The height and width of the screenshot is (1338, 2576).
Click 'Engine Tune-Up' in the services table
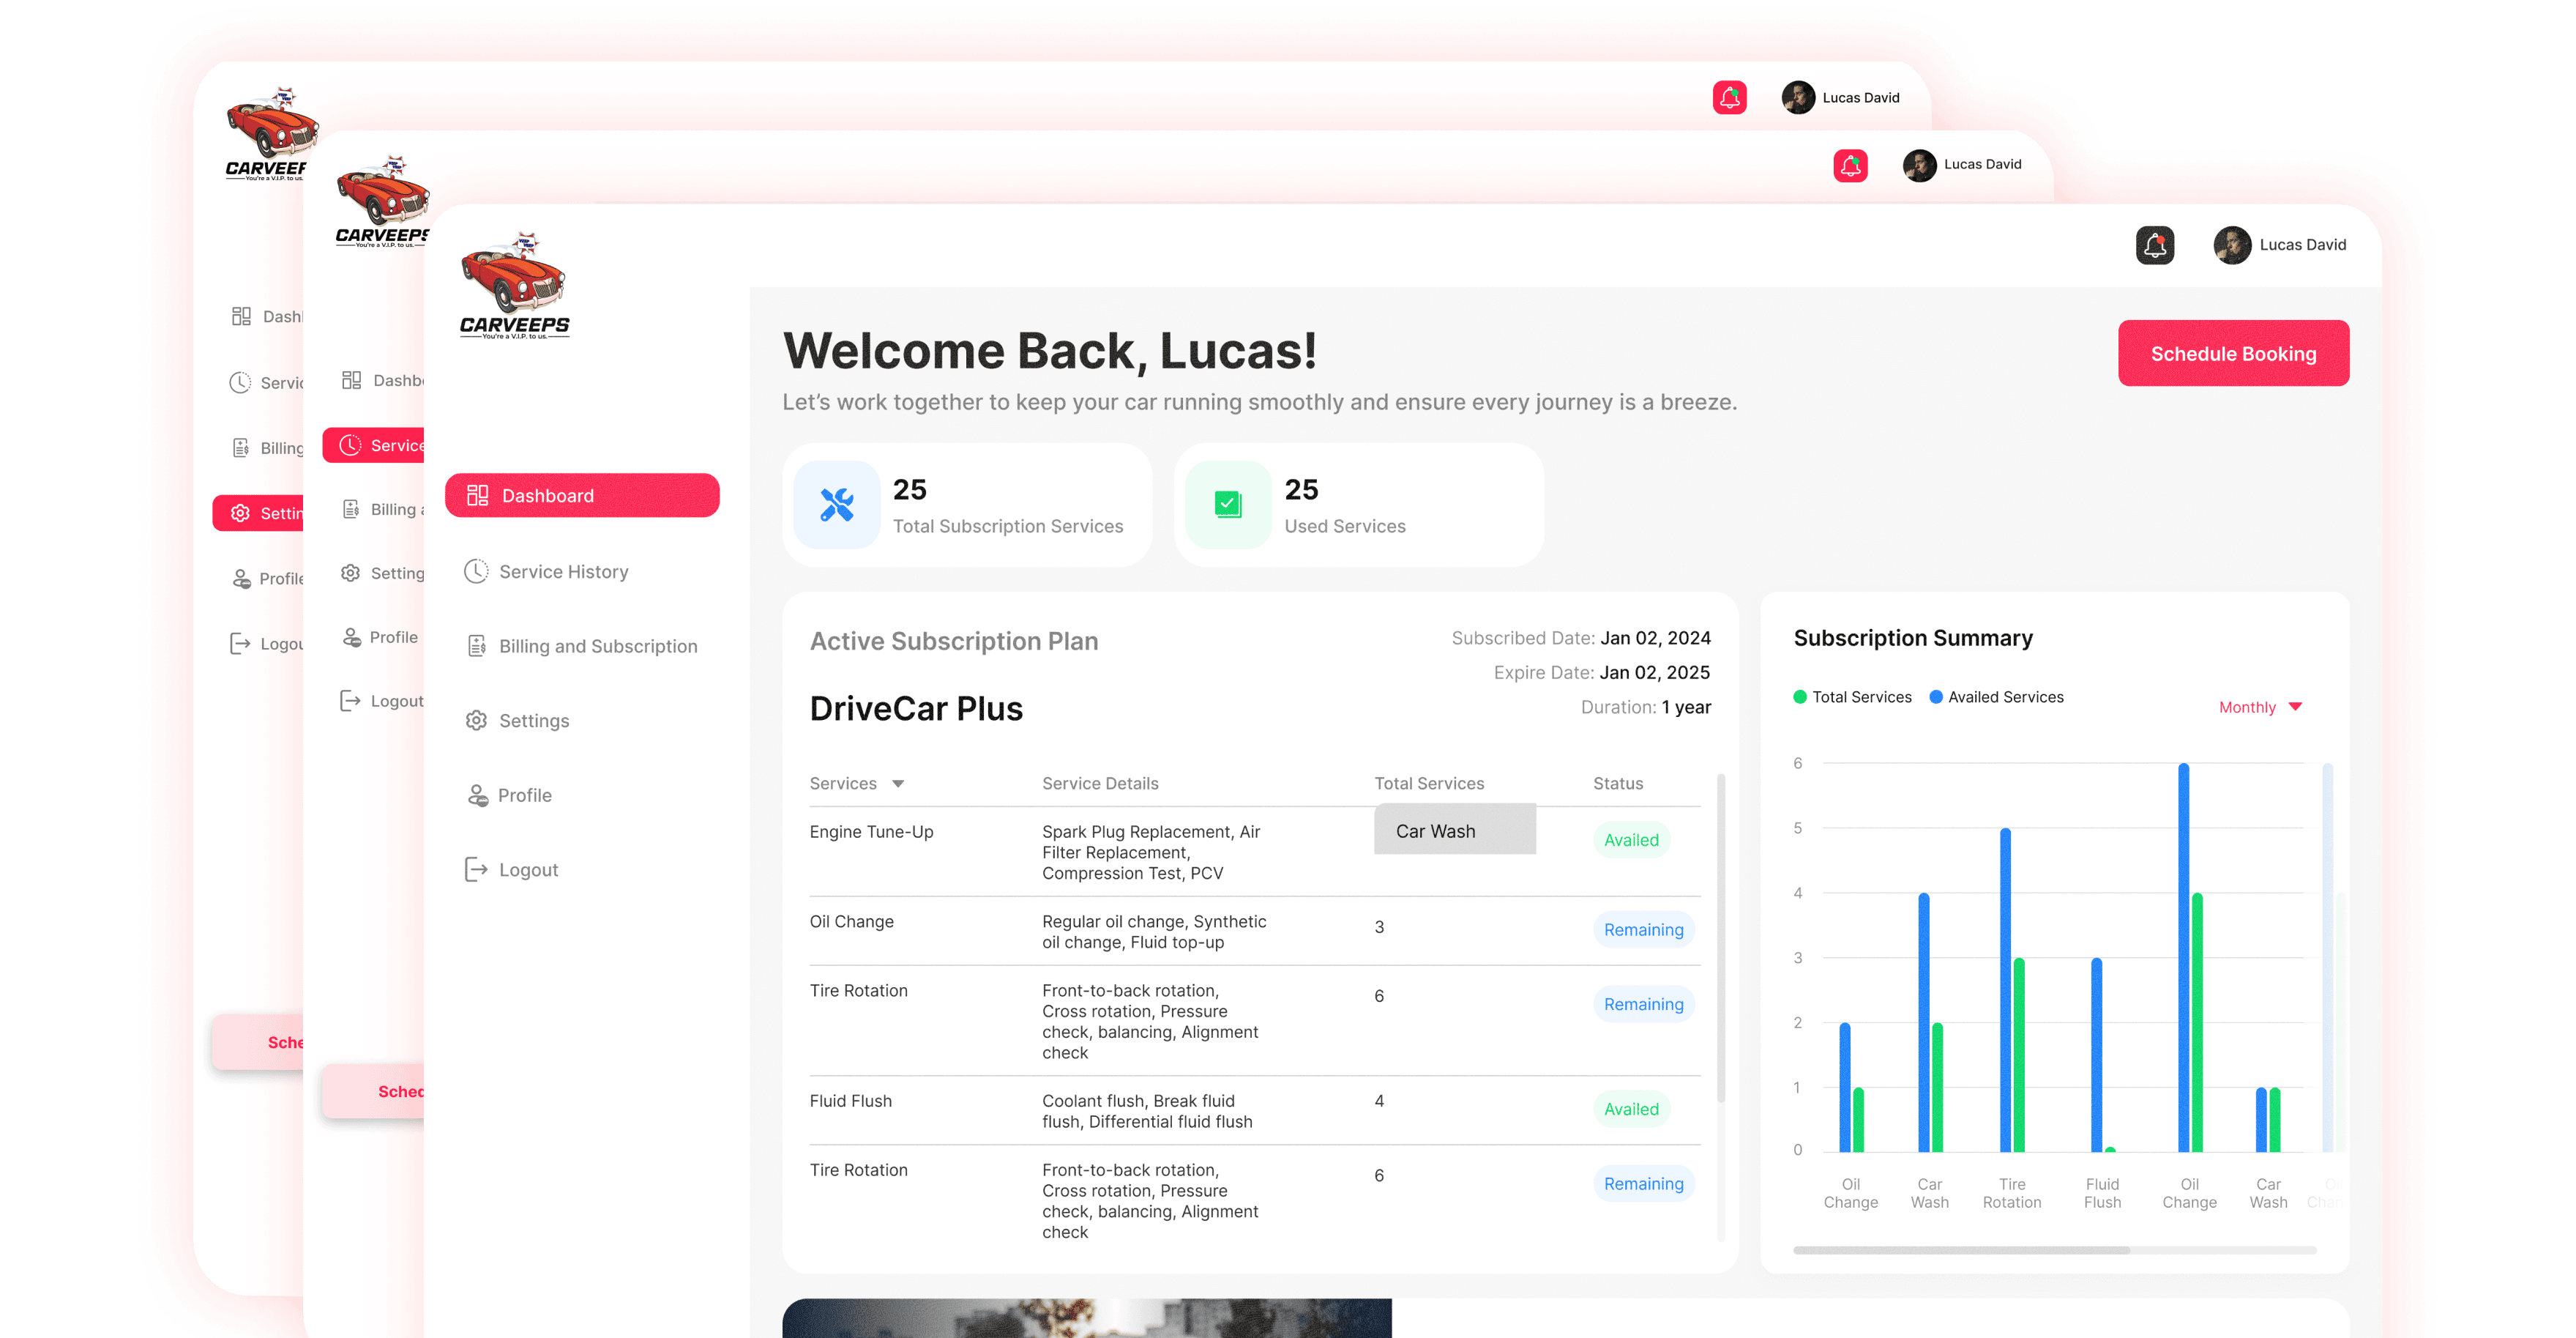tap(871, 832)
